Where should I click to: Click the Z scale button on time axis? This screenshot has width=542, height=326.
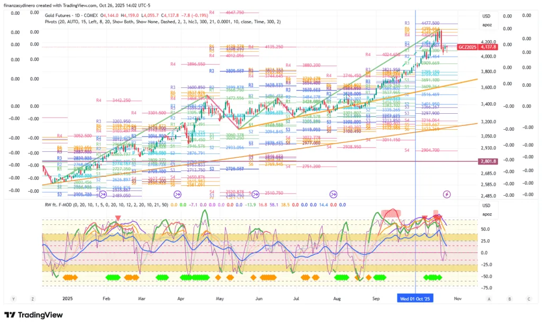coord(33,299)
